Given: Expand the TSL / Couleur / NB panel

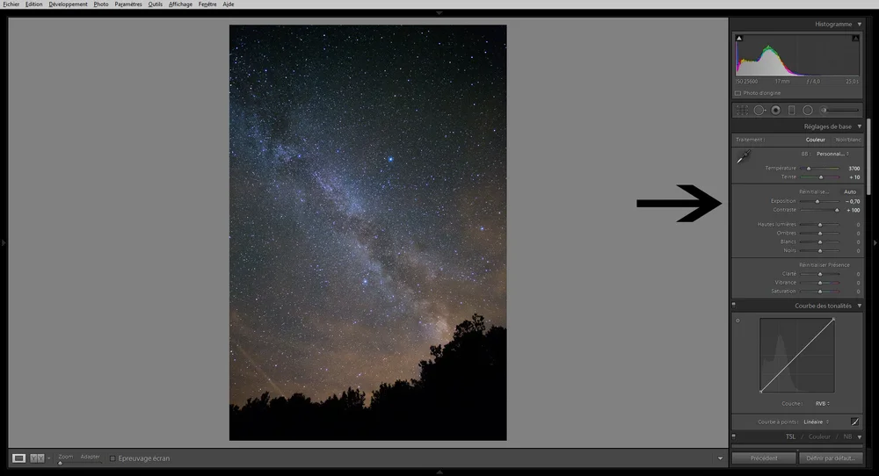Looking at the screenshot, I should click(x=860, y=436).
